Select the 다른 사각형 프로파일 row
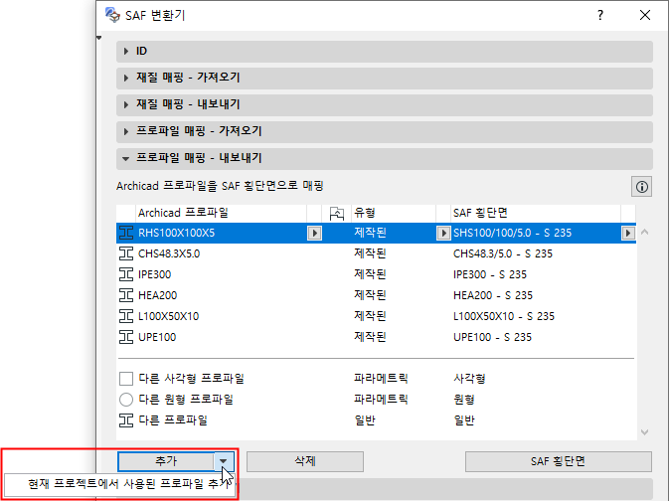Viewport: 669px width, 501px height. pos(376,379)
